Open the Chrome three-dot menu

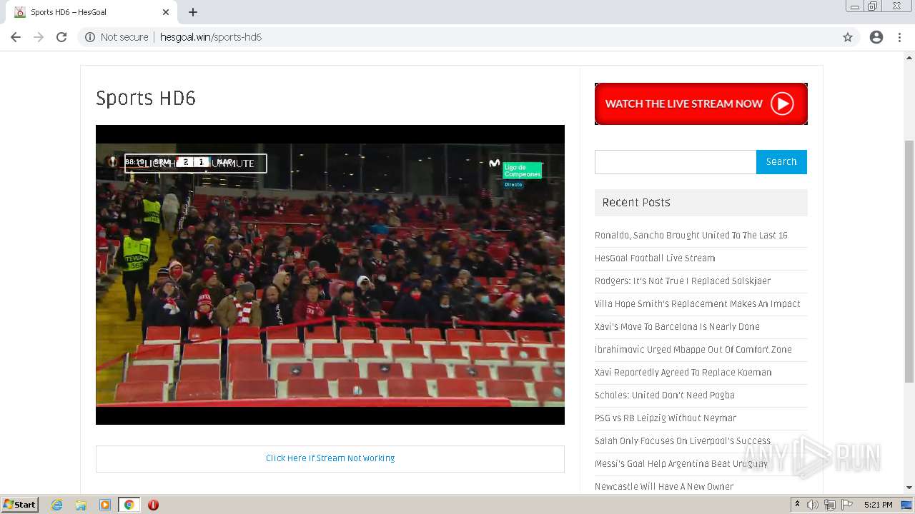click(899, 37)
